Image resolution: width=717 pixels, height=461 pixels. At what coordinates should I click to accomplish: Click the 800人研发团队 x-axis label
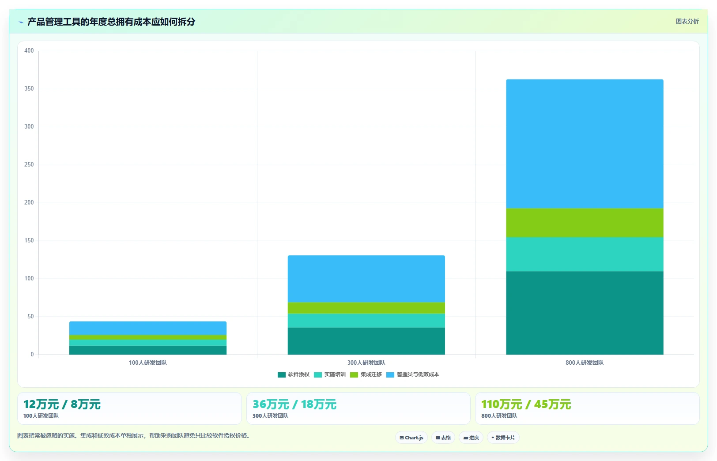tap(585, 363)
